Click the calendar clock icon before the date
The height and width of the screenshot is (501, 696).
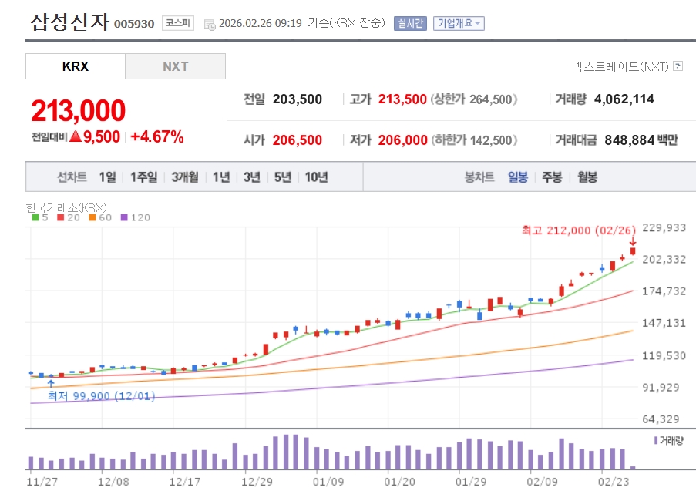tap(210, 24)
